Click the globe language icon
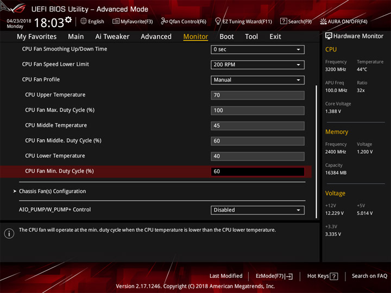This screenshot has width=391, height=293. click(84, 21)
